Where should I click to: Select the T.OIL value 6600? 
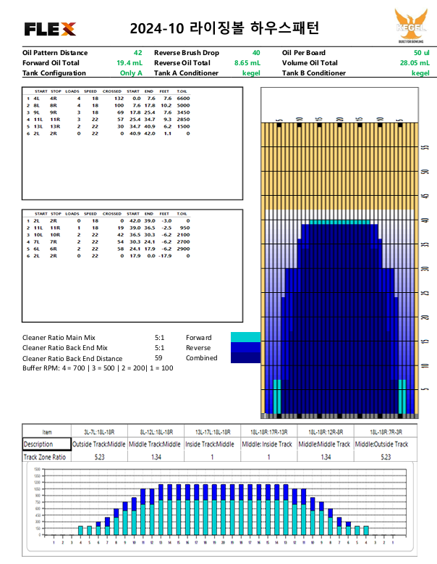(x=183, y=98)
